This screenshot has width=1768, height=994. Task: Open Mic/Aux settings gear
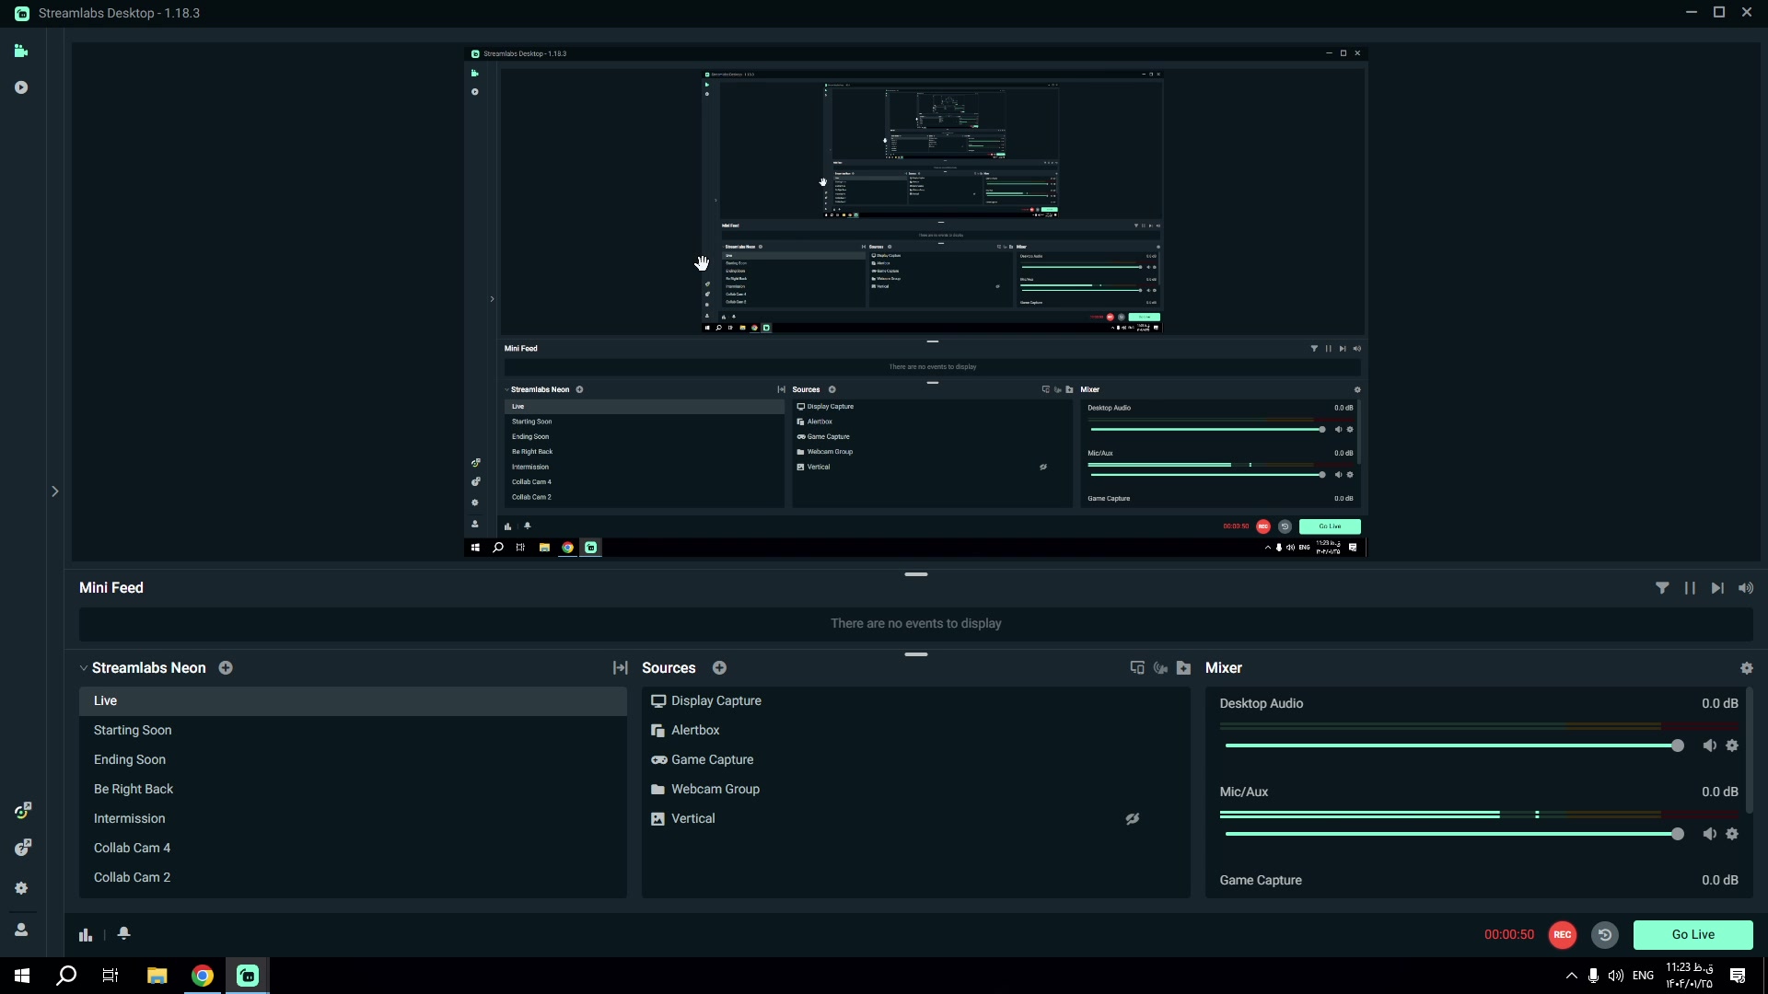(x=1732, y=835)
